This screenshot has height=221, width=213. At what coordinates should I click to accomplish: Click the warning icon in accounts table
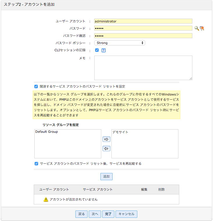(x=46, y=199)
